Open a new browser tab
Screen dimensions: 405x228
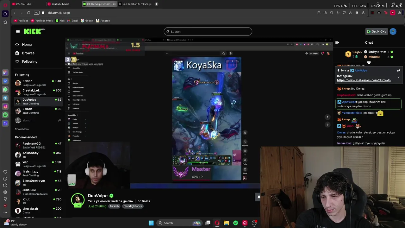[x=156, y=4]
